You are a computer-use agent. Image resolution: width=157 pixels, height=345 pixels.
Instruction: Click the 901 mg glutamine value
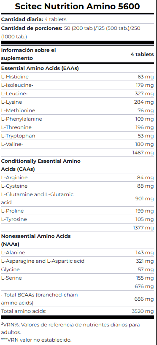(144, 199)
